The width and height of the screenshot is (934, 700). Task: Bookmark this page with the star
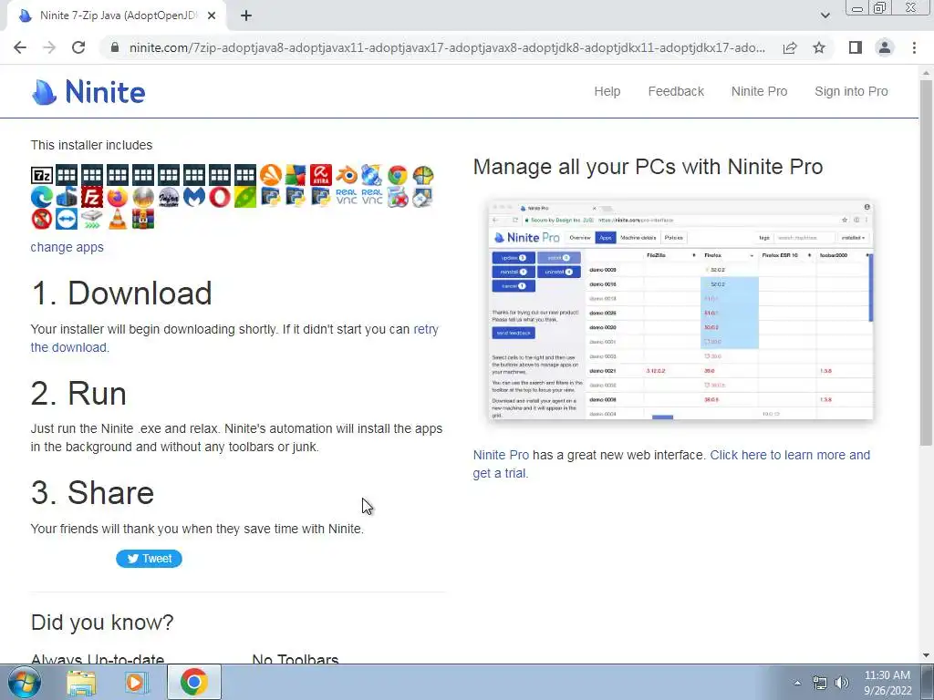819,47
